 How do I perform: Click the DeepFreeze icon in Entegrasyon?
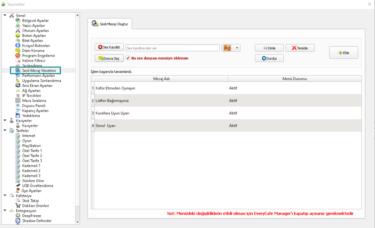coord(18,216)
